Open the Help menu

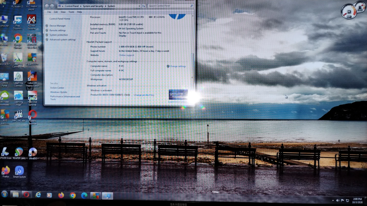coord(80,12)
